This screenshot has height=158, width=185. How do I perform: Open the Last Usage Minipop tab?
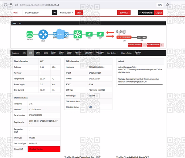coord(89,53)
